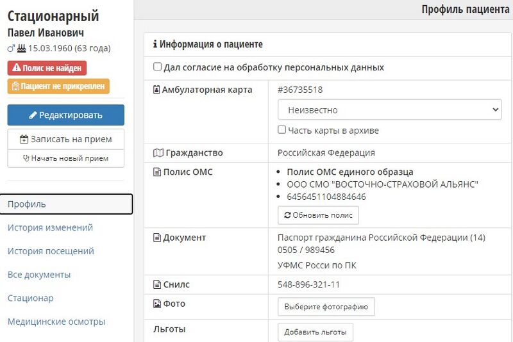513x342 pixels.
Task: Click the Паспорт гражданина Российской Федерации (14) line
Action: (x=382, y=238)
